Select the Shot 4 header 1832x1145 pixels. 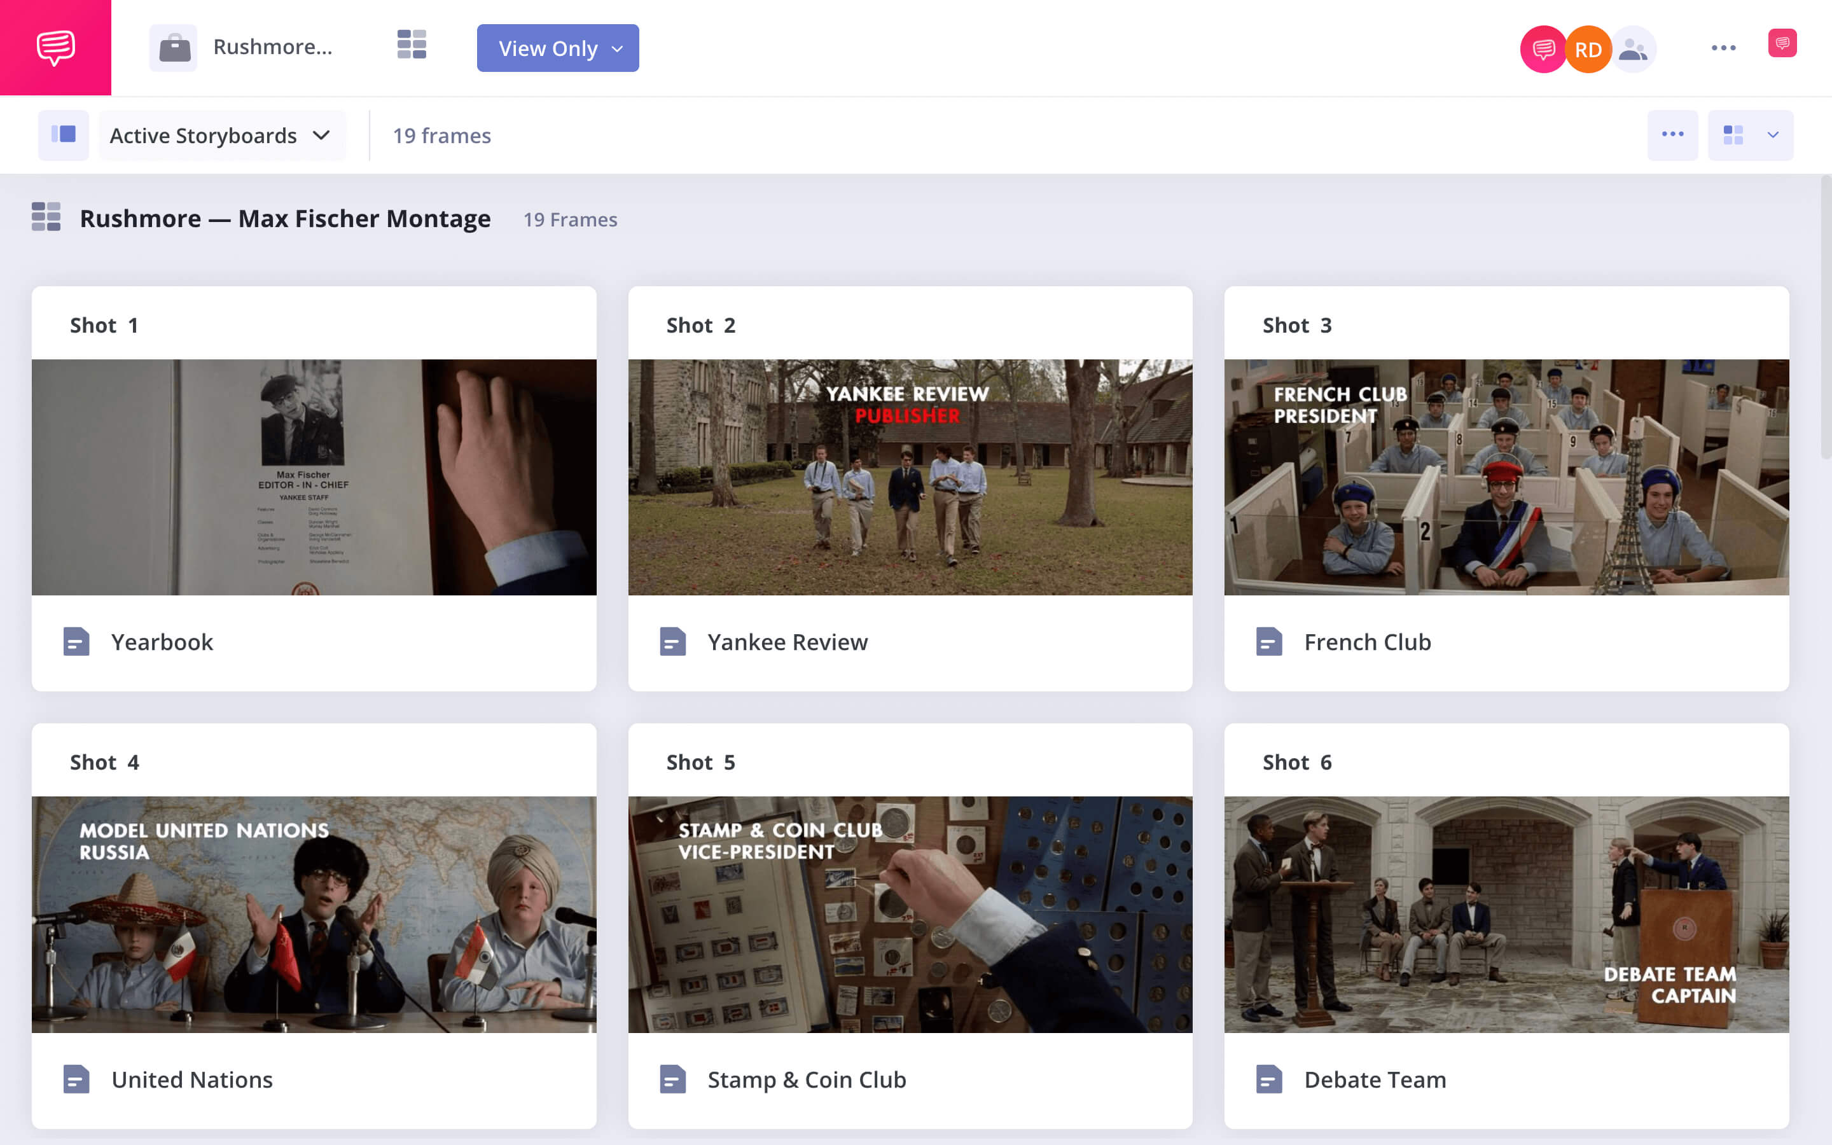104,763
